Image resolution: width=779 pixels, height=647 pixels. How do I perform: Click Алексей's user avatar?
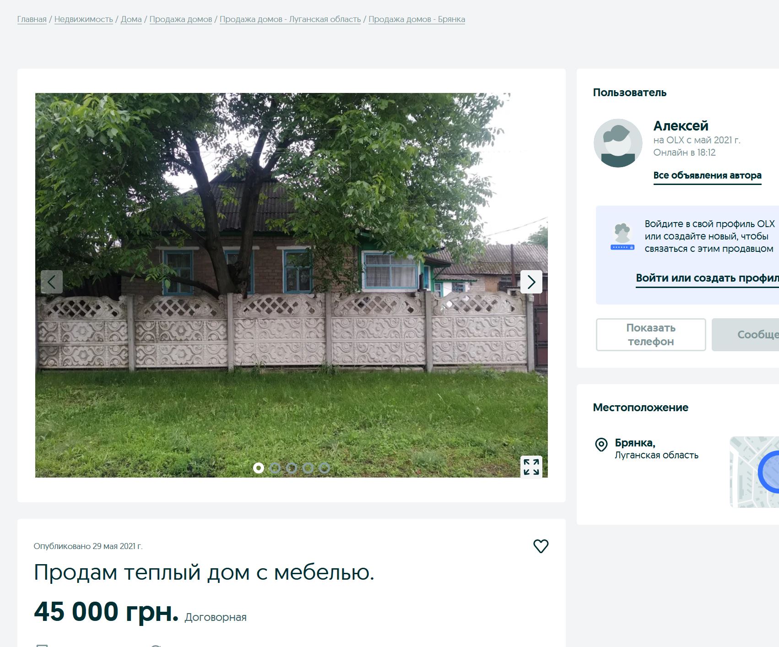pyautogui.click(x=618, y=143)
